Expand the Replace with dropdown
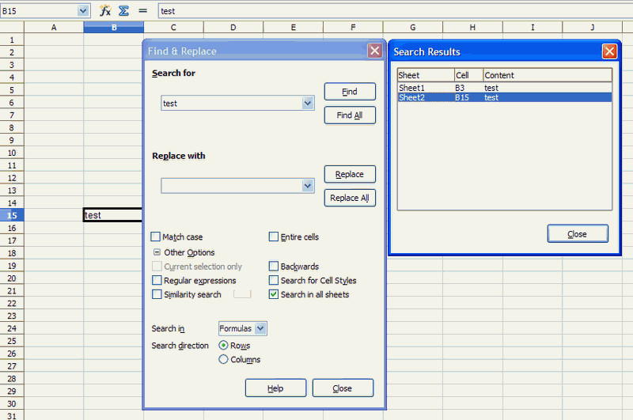 pyautogui.click(x=308, y=186)
